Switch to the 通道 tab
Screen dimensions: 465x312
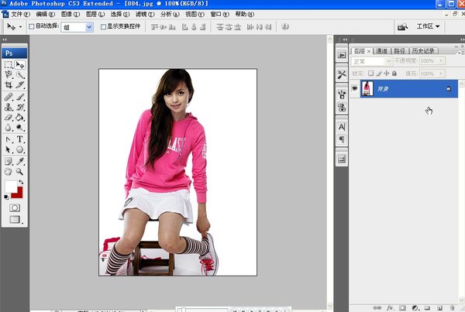tap(382, 51)
